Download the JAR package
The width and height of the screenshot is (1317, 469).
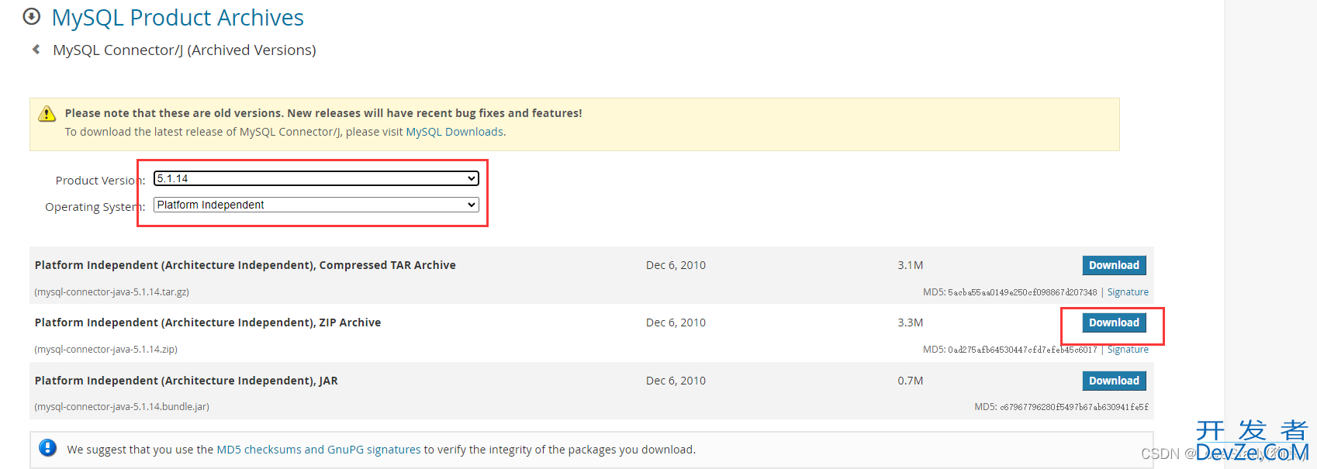pos(1114,381)
